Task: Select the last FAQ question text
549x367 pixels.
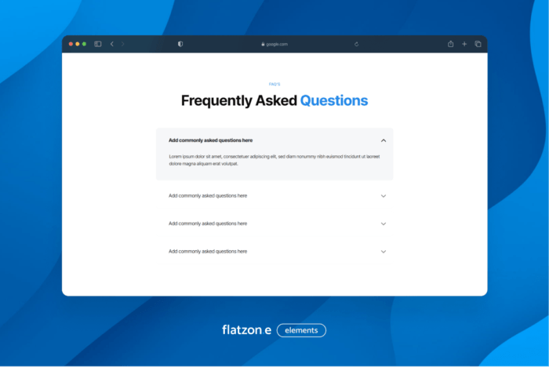Action: click(208, 252)
